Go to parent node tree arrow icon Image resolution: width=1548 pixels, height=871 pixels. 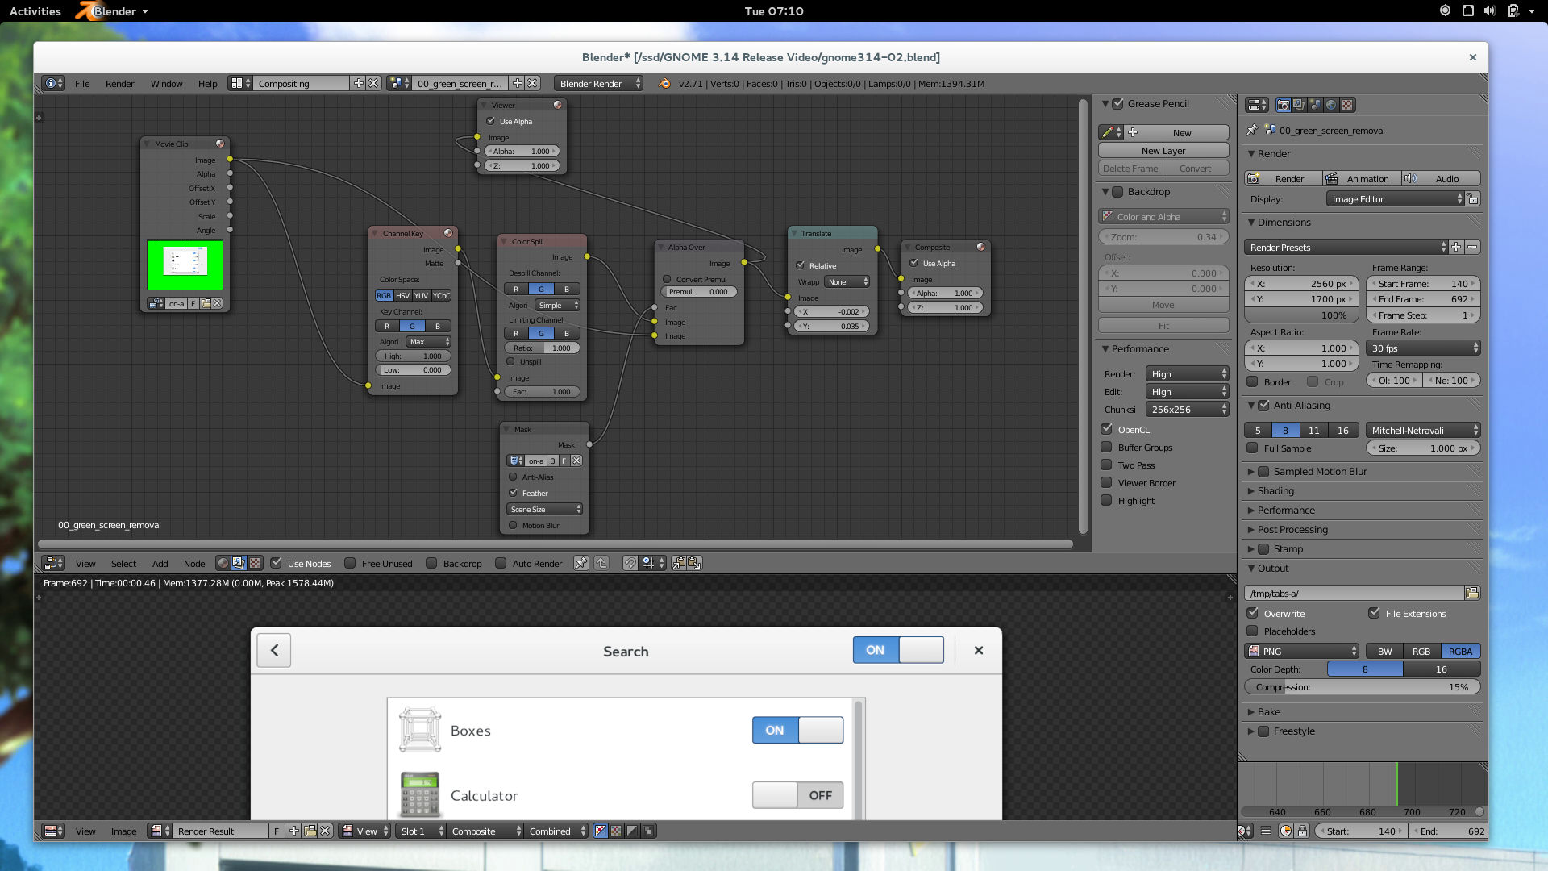coord(601,563)
